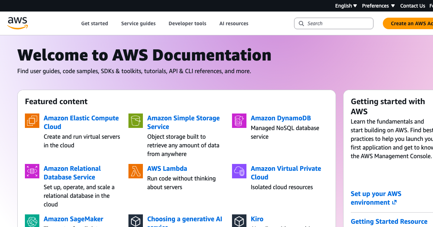Screen dimensions: 433x227
Task: Select Service guides in the navigation
Action: pos(138,23)
